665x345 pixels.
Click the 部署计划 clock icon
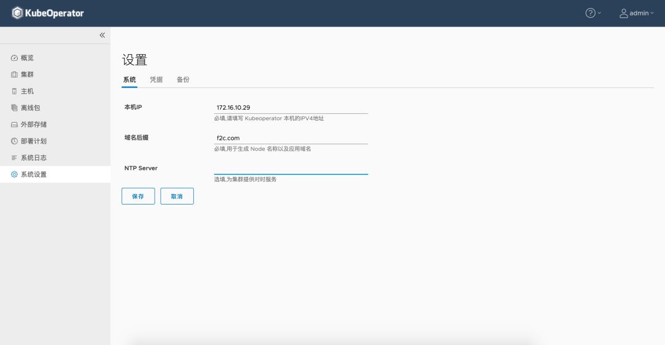click(x=14, y=141)
